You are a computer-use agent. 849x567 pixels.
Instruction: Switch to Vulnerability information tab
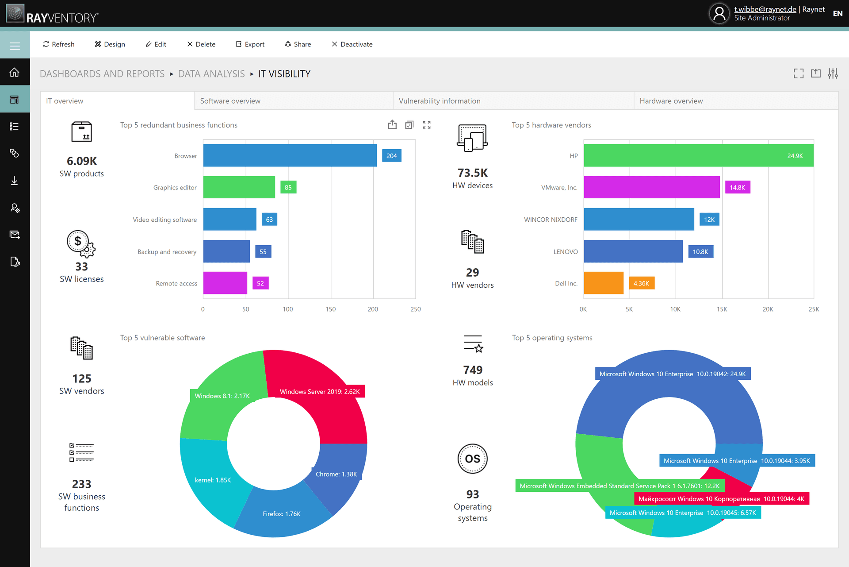click(x=513, y=101)
